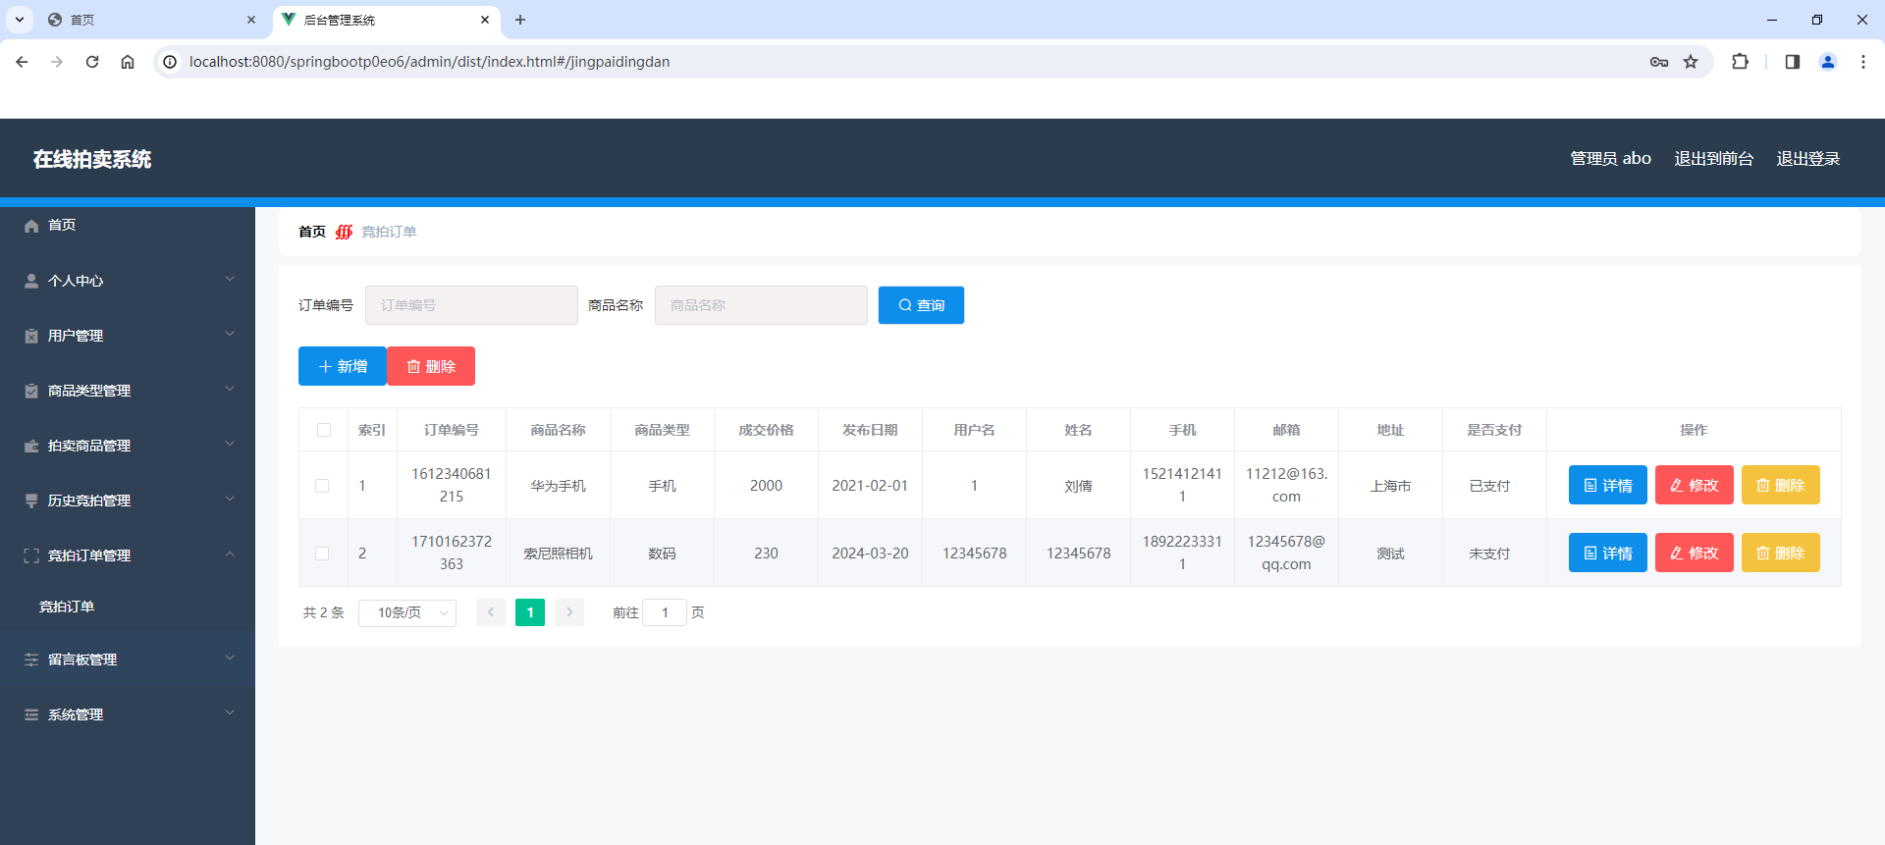Click the 退出登录 link

(1807, 159)
